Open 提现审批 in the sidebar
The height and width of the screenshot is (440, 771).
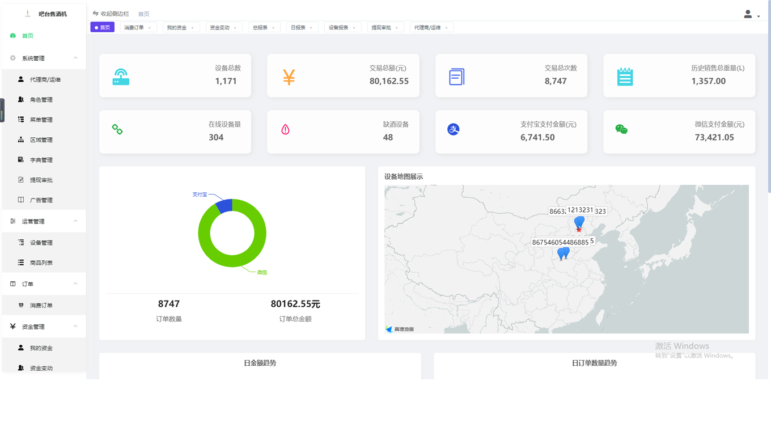coord(41,180)
